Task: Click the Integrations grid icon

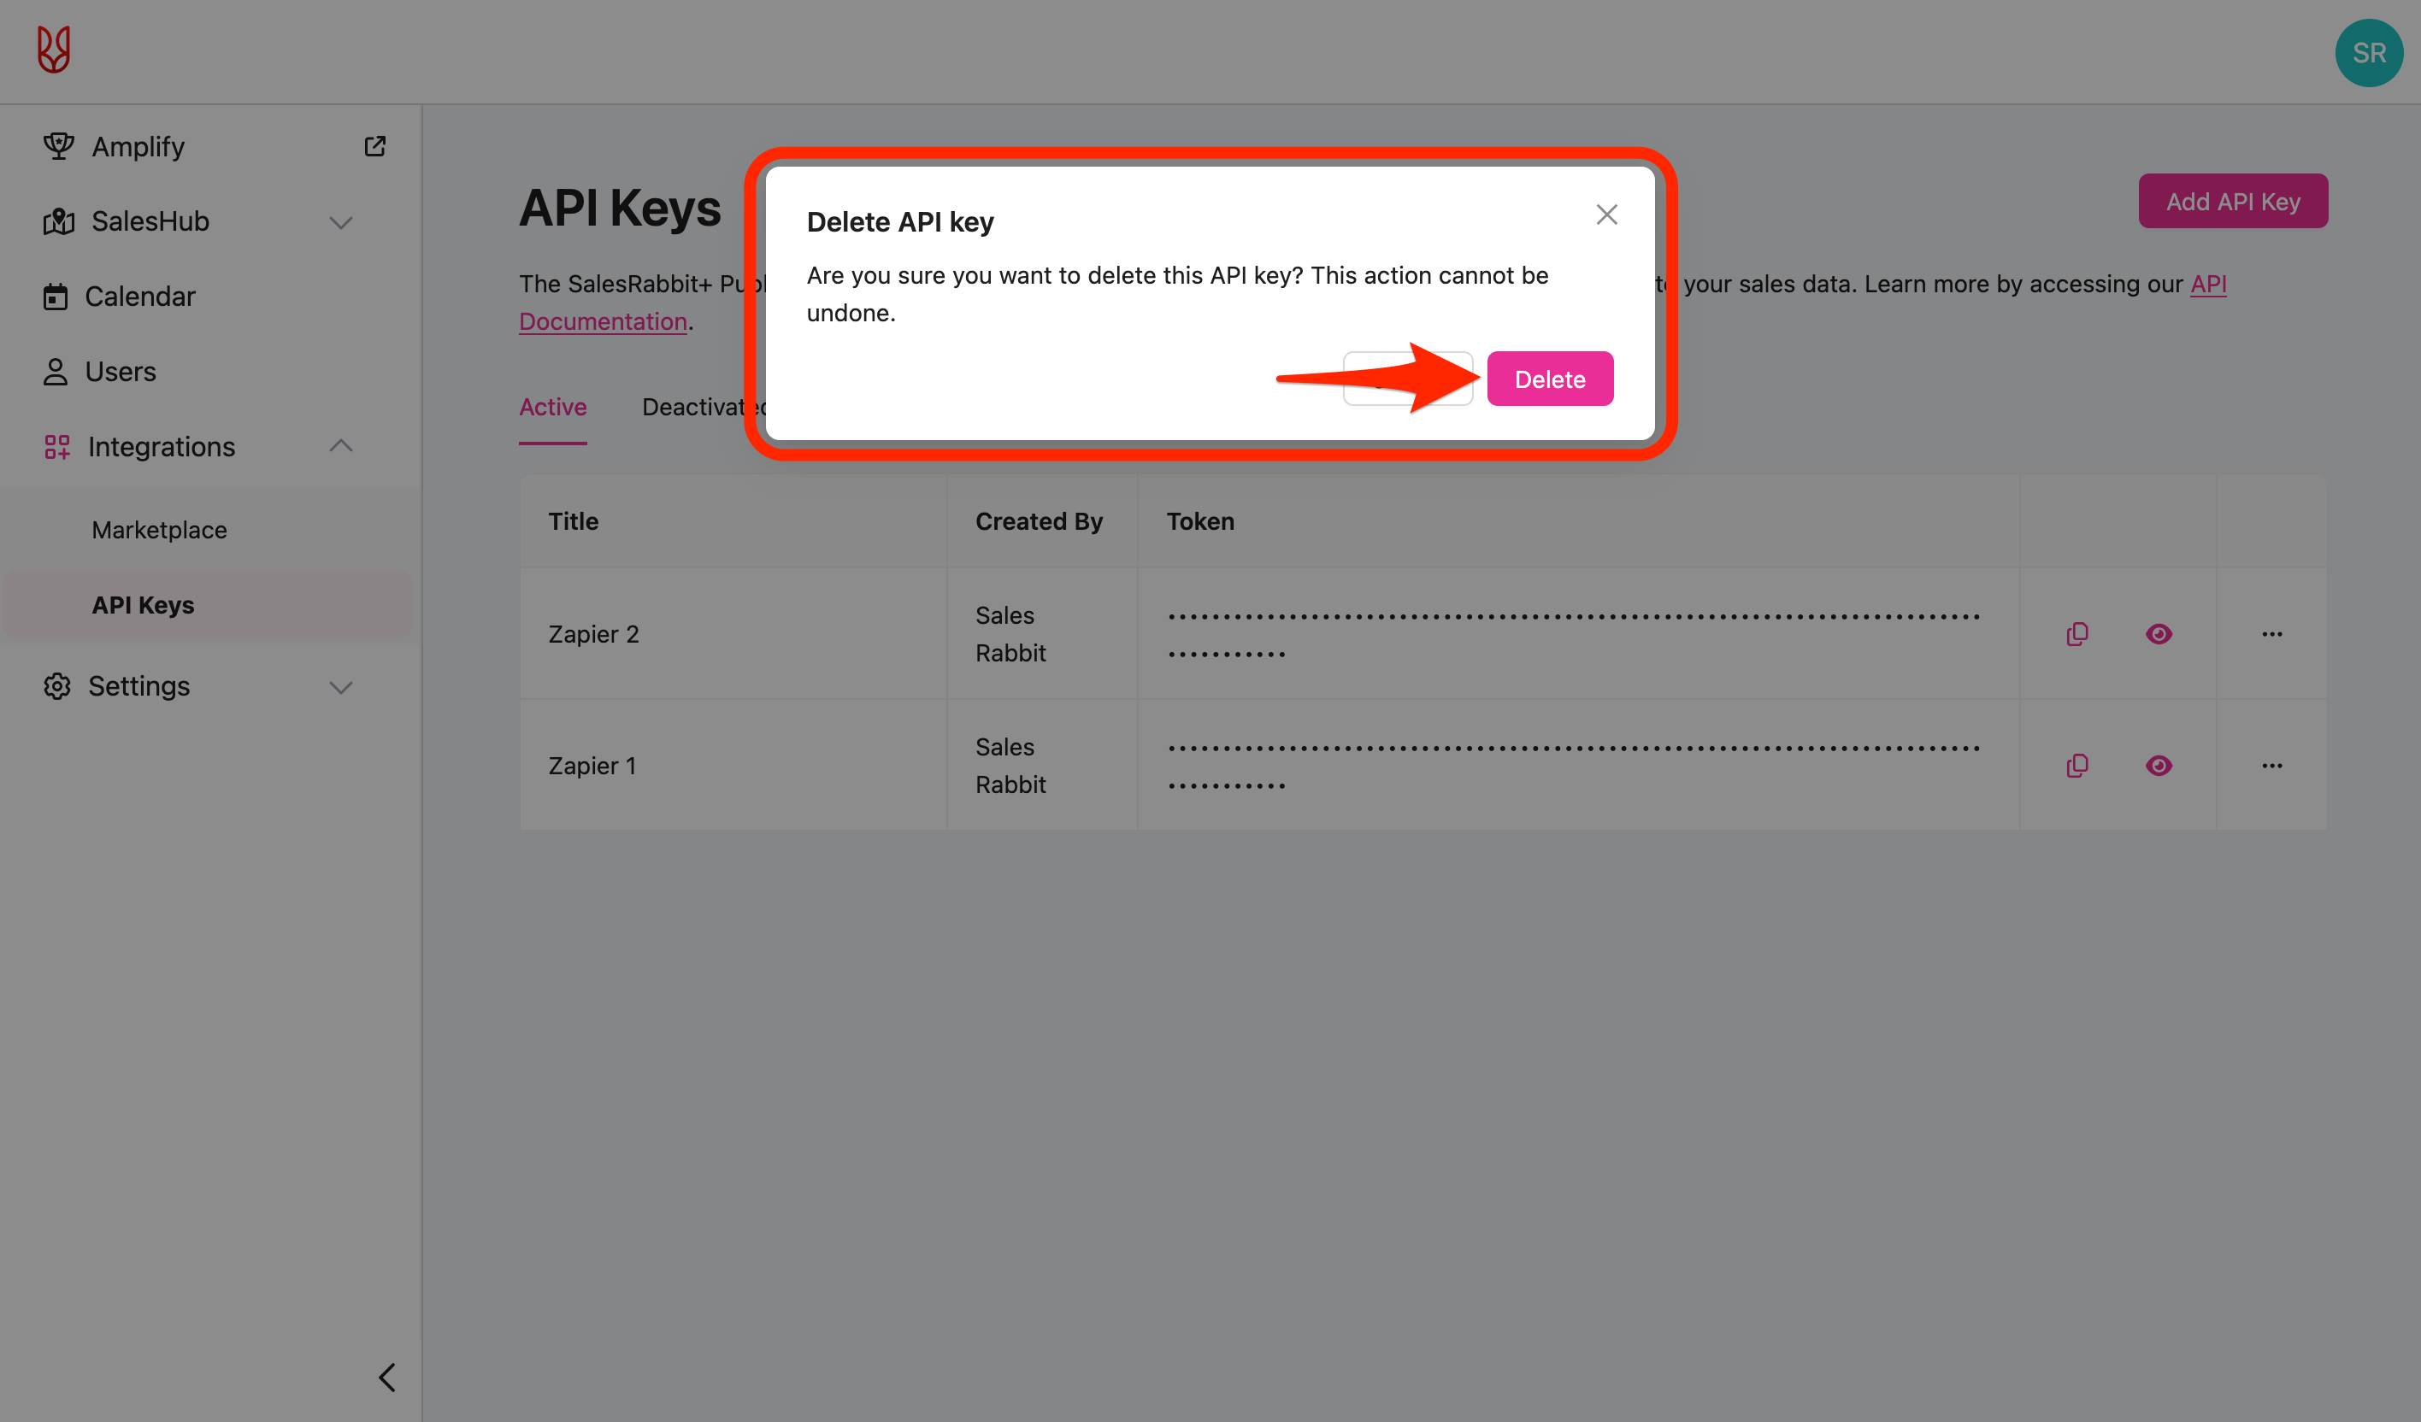Action: (56, 445)
